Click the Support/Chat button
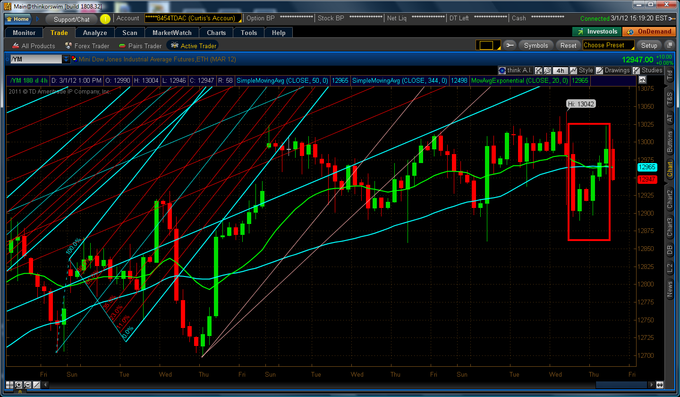Image resolution: width=680 pixels, height=397 pixels. 72,19
